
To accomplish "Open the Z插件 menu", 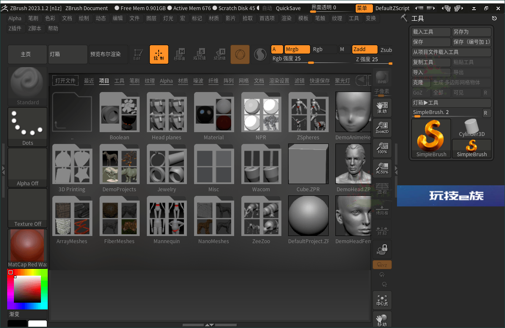I will pyautogui.click(x=15, y=28).
